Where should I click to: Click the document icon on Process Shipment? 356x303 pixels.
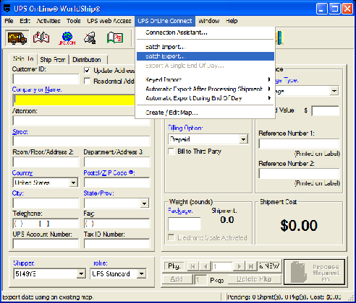coord(298,272)
